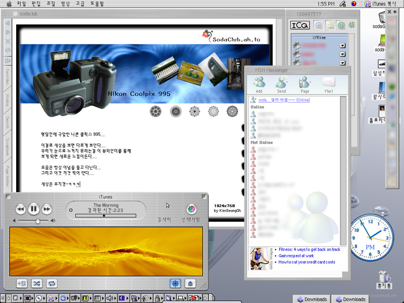Click the iTunes eject disc icon

[190, 284]
